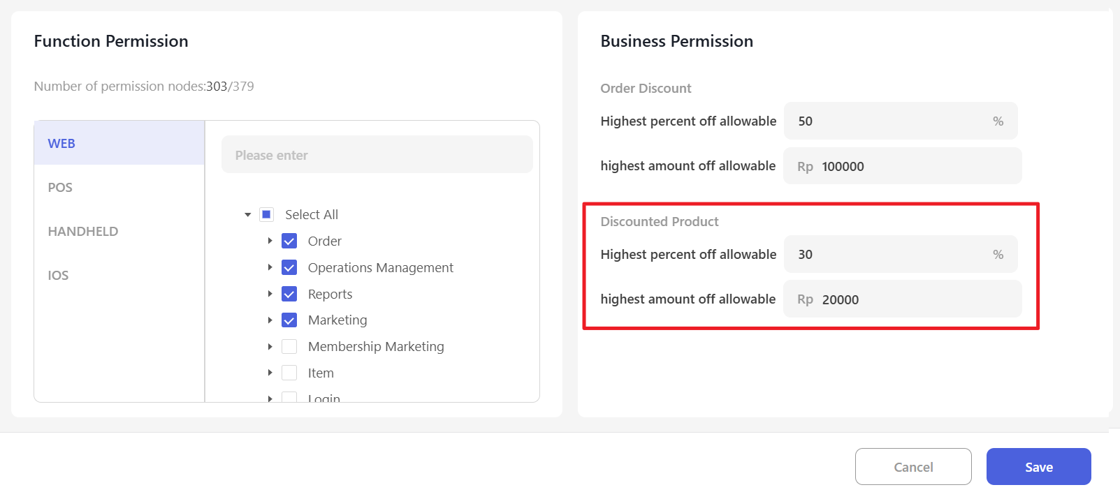Enable the Membership Marketing checkbox
This screenshot has width=1120, height=492.
[289, 347]
